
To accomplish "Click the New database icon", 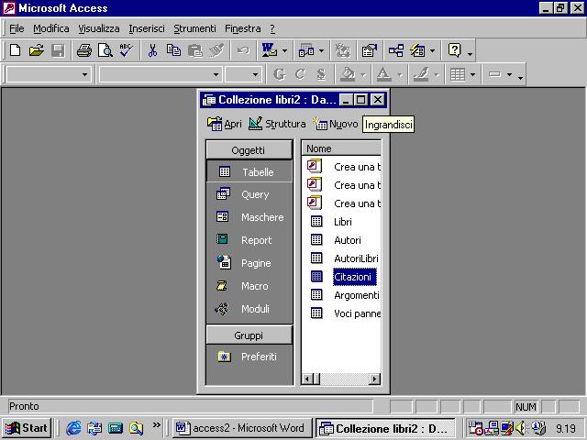I will [15, 50].
